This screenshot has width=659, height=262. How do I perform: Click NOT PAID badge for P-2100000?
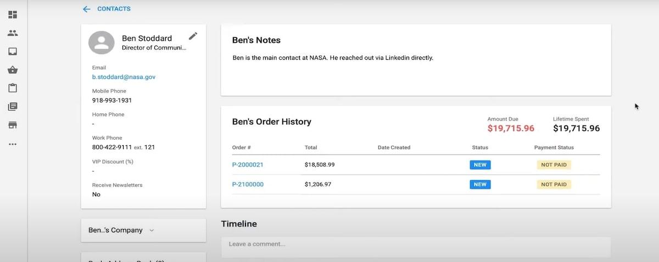point(554,184)
